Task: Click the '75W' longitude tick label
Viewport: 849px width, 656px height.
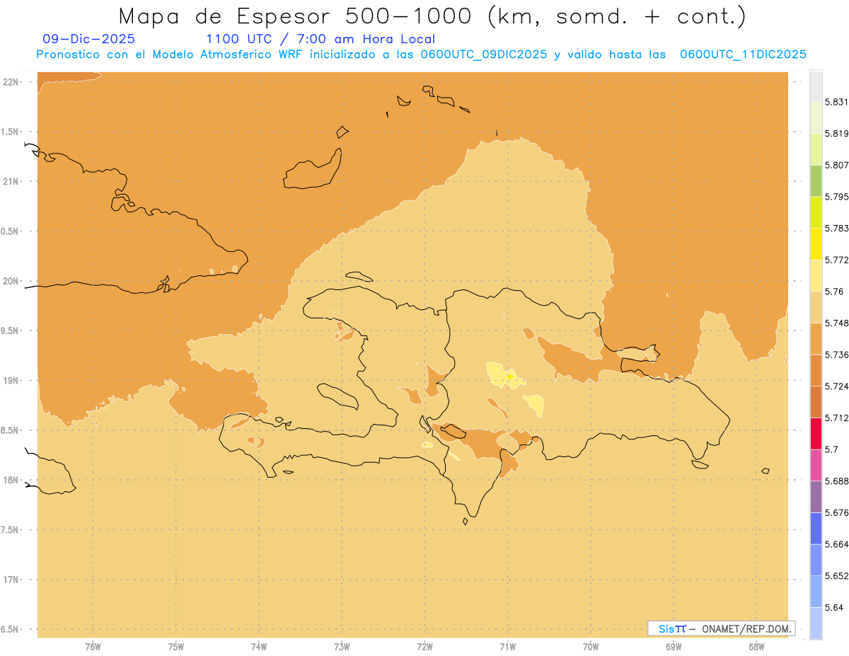Action: click(176, 646)
